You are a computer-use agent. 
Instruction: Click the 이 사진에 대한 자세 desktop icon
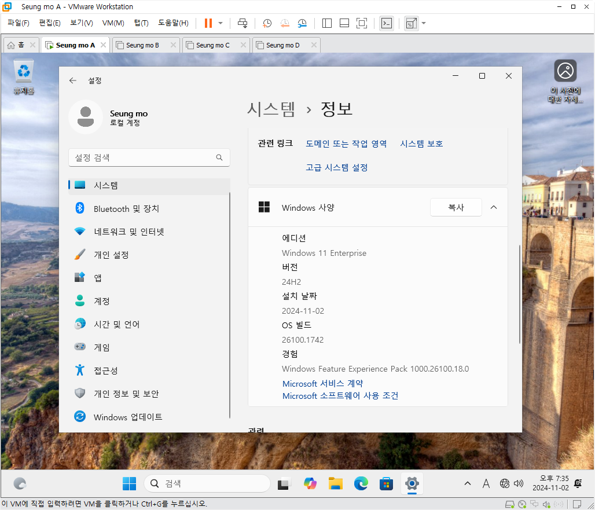coord(565,81)
